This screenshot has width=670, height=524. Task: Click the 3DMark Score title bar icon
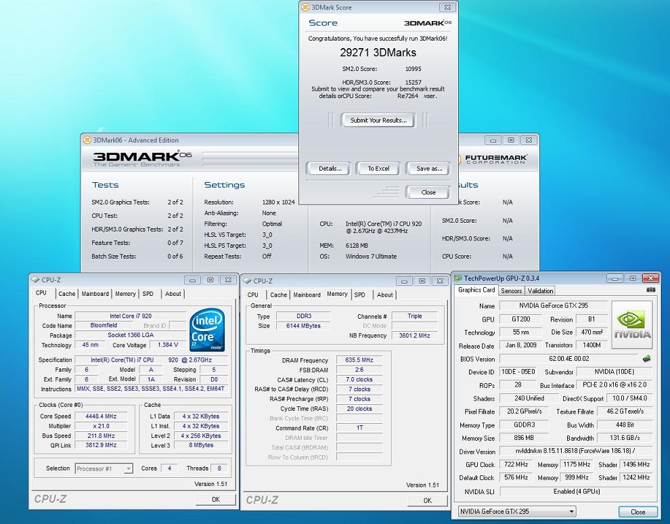point(305,7)
